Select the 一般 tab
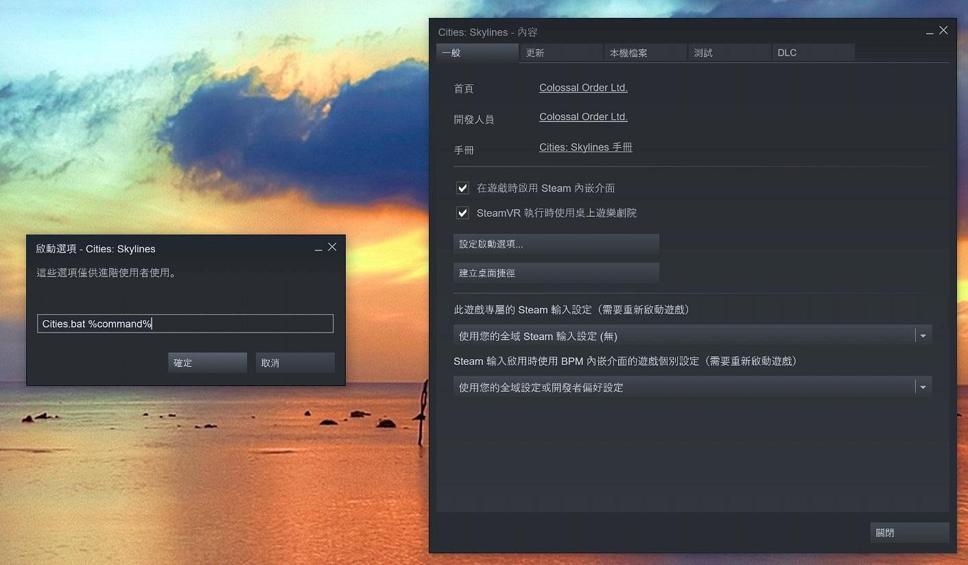The width and height of the screenshot is (968, 565). click(477, 53)
